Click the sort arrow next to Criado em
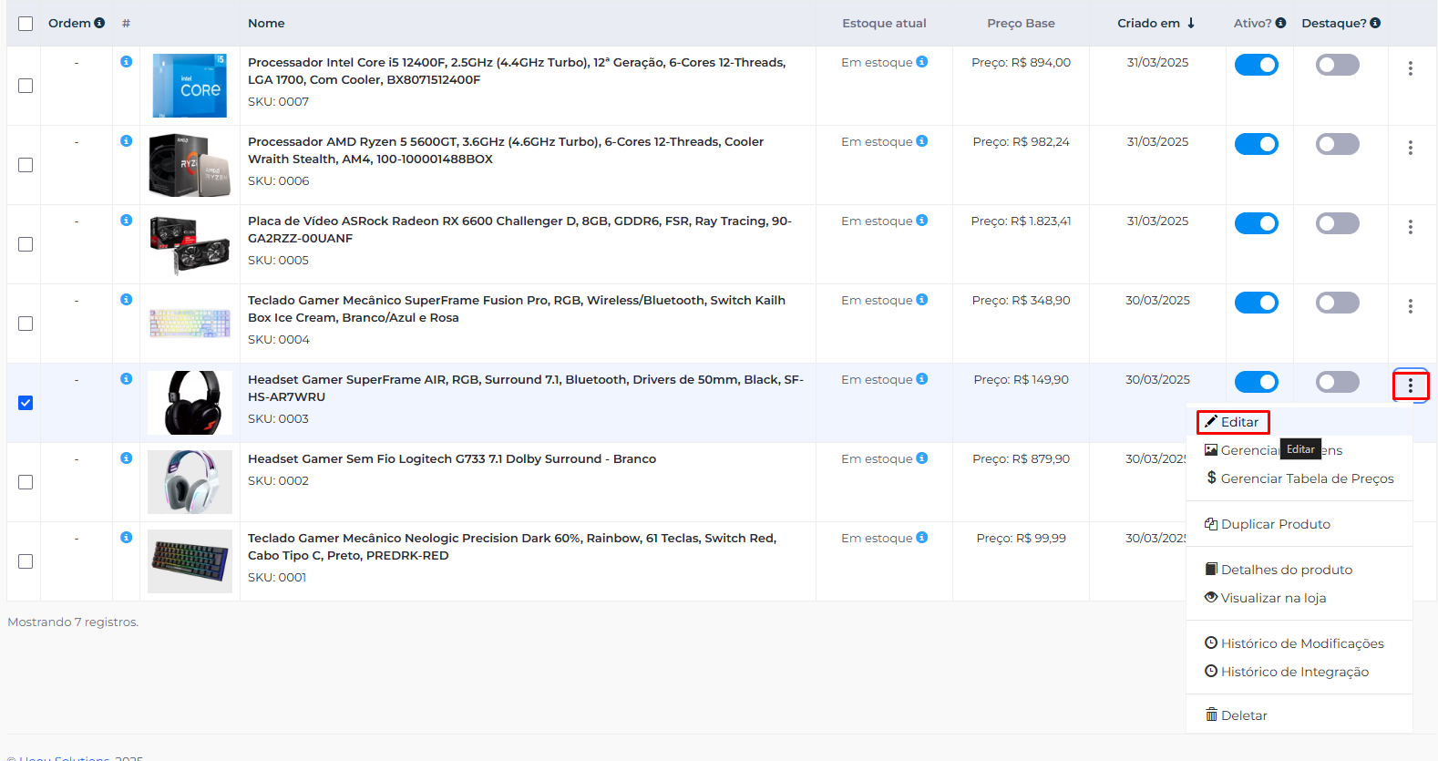 pos(1191,23)
